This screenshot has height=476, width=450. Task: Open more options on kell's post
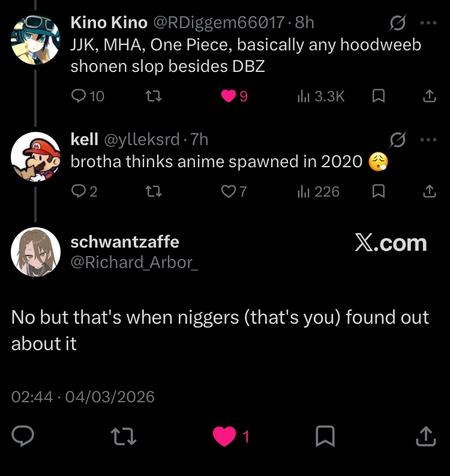point(428,140)
